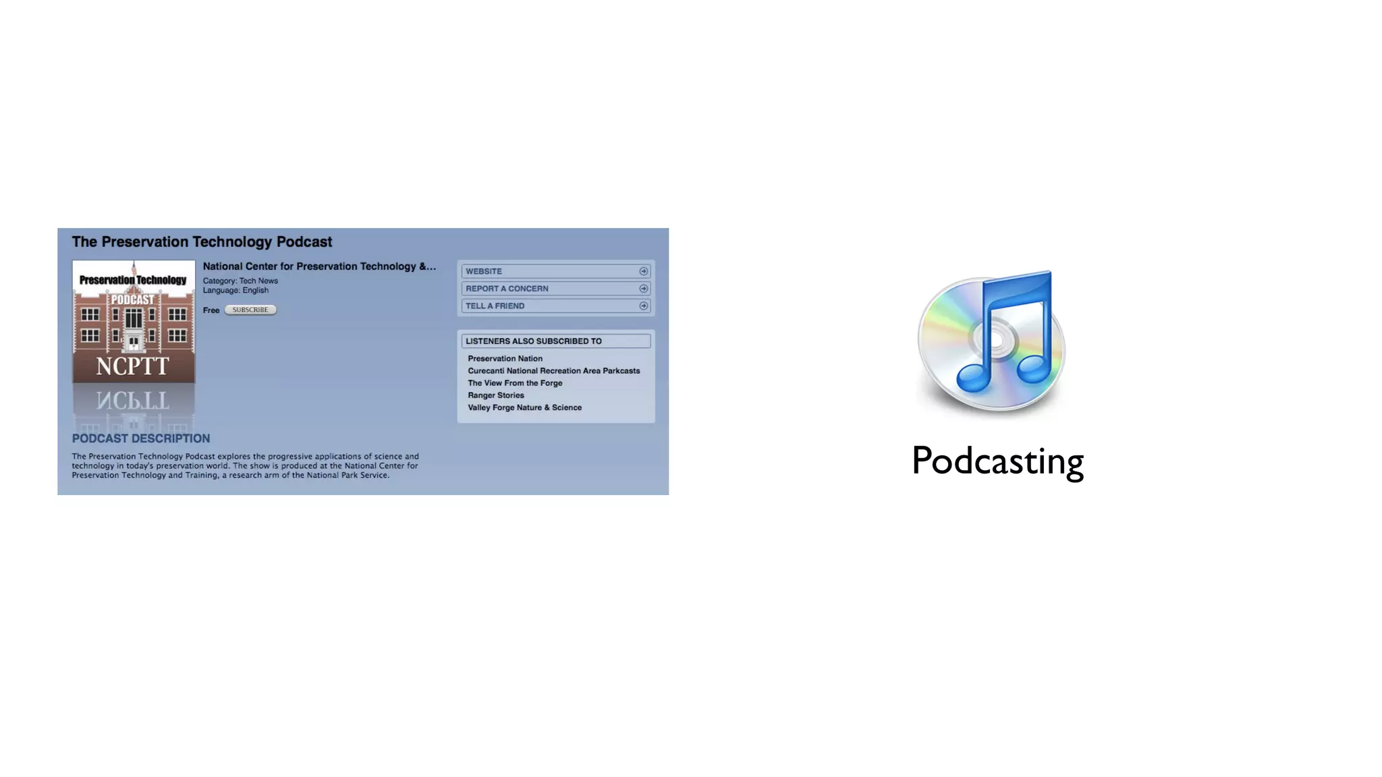The height and width of the screenshot is (777, 1382).
Task: Click National Center for Preservation Technology publisher name
Action: 319,266
